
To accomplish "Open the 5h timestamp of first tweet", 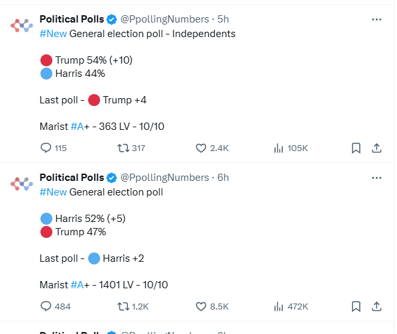I will coord(223,19).
